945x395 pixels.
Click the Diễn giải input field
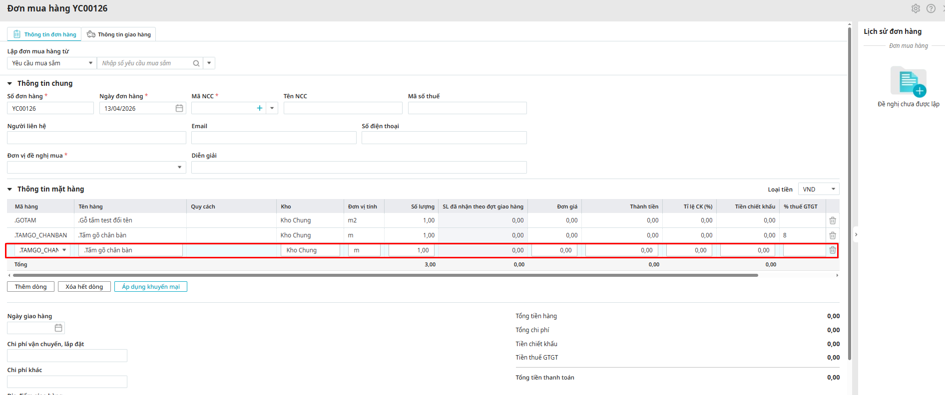pos(359,168)
